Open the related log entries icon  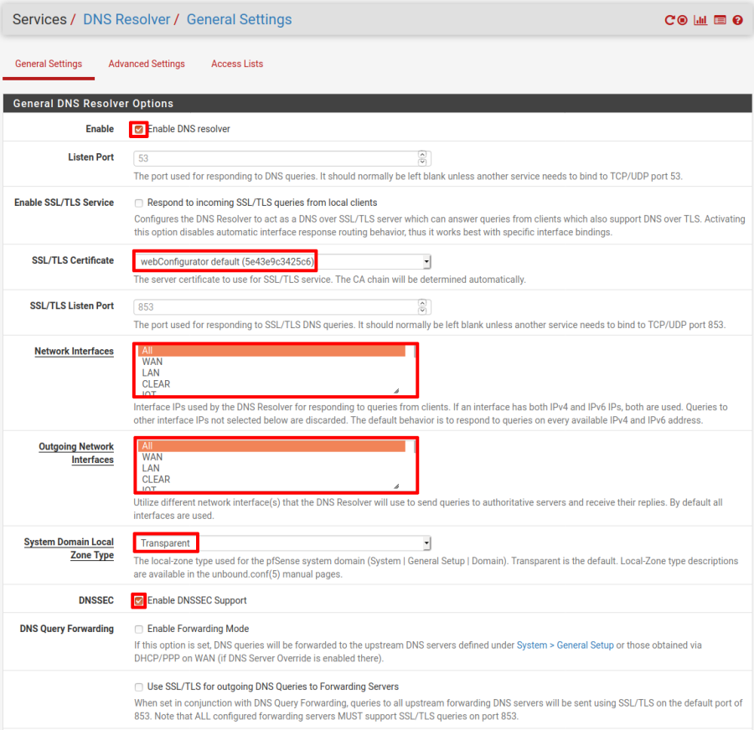point(720,20)
